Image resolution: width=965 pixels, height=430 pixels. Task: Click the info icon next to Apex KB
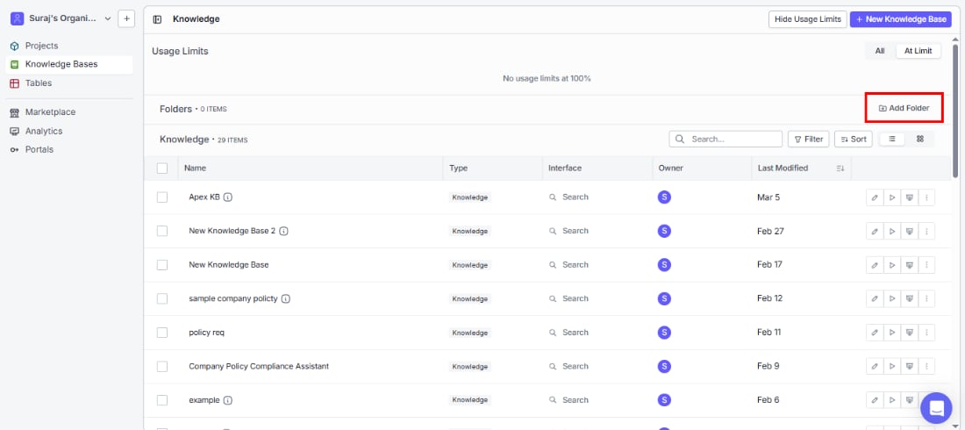point(228,197)
